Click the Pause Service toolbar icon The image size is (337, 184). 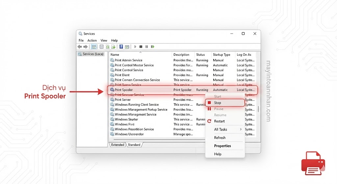click(147, 47)
